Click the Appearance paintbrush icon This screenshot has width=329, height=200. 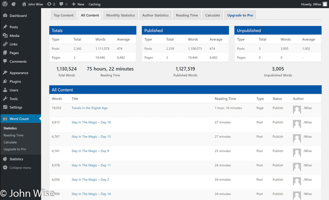pyautogui.click(x=5, y=73)
